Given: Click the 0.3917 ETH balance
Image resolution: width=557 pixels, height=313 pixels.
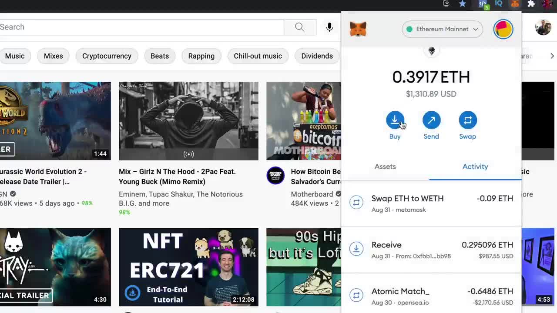Looking at the screenshot, I should click(431, 77).
